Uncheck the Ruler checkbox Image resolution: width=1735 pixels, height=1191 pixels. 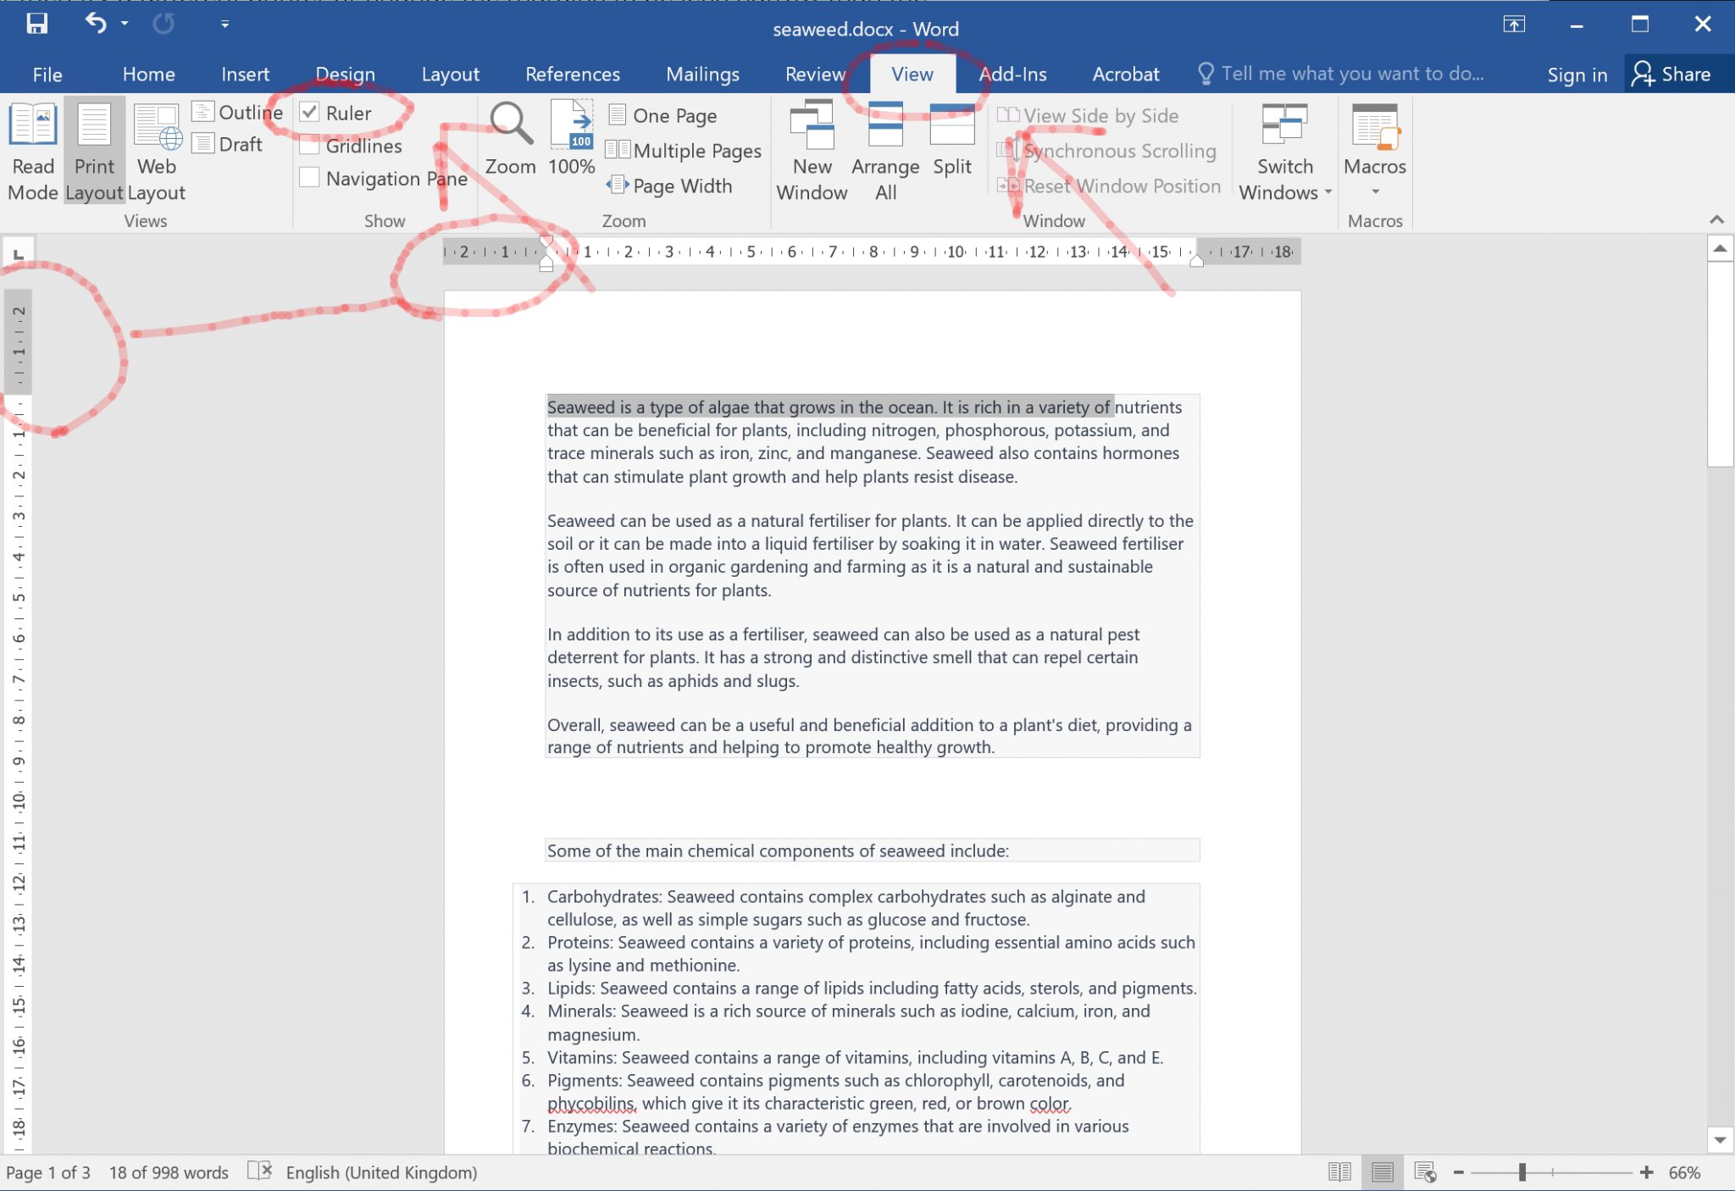coord(309,112)
